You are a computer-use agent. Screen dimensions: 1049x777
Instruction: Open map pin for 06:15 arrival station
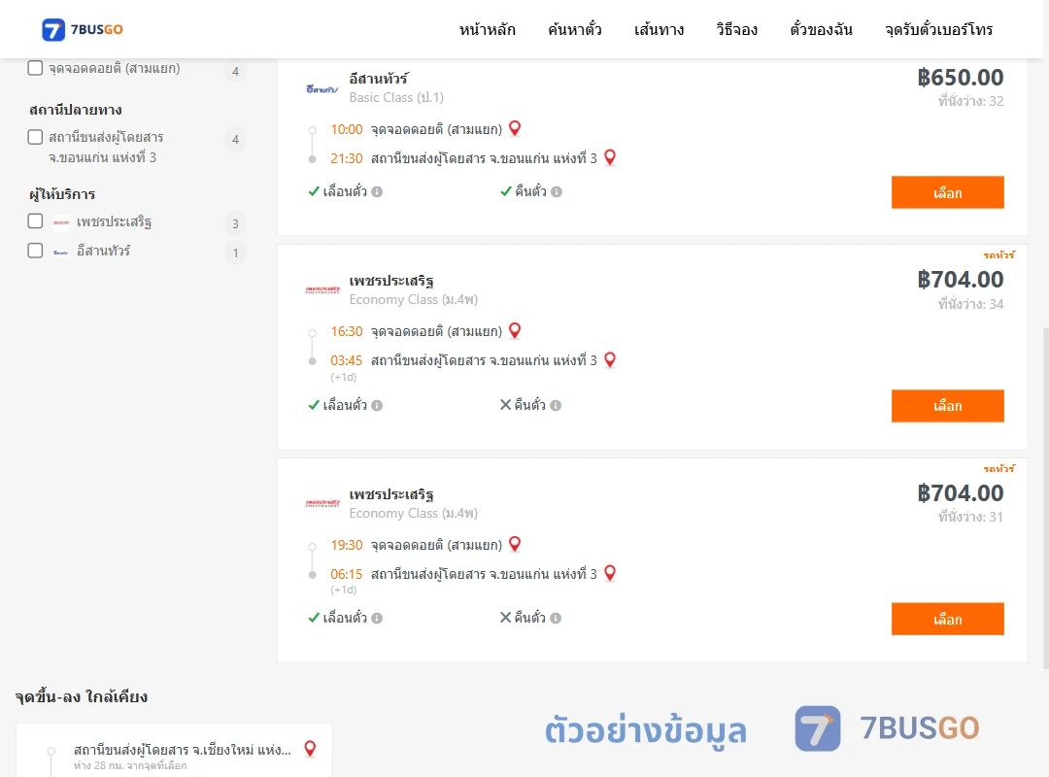tap(609, 573)
